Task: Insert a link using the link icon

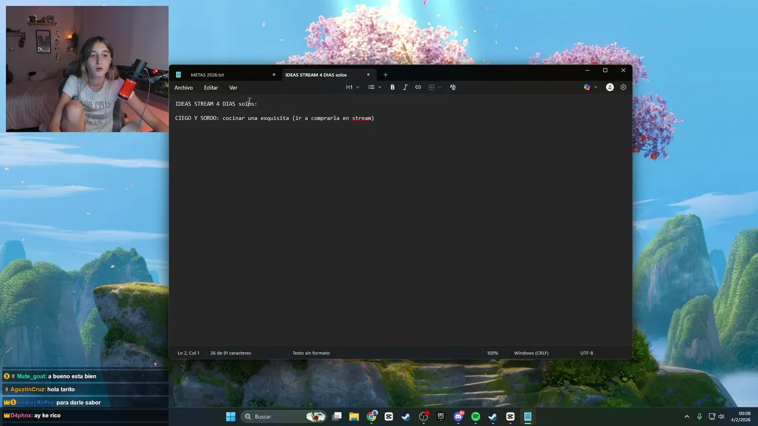Action: tap(418, 87)
